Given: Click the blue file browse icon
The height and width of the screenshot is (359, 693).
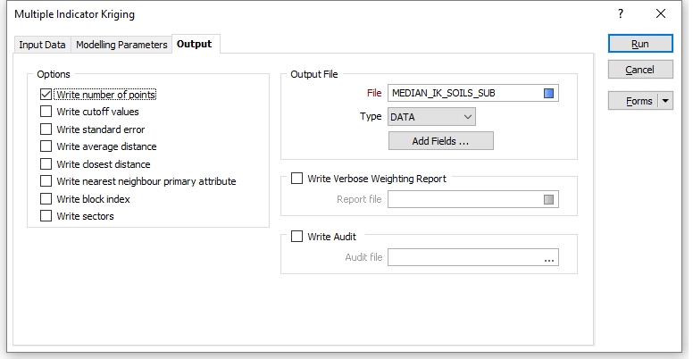Looking at the screenshot, I should click(x=548, y=93).
